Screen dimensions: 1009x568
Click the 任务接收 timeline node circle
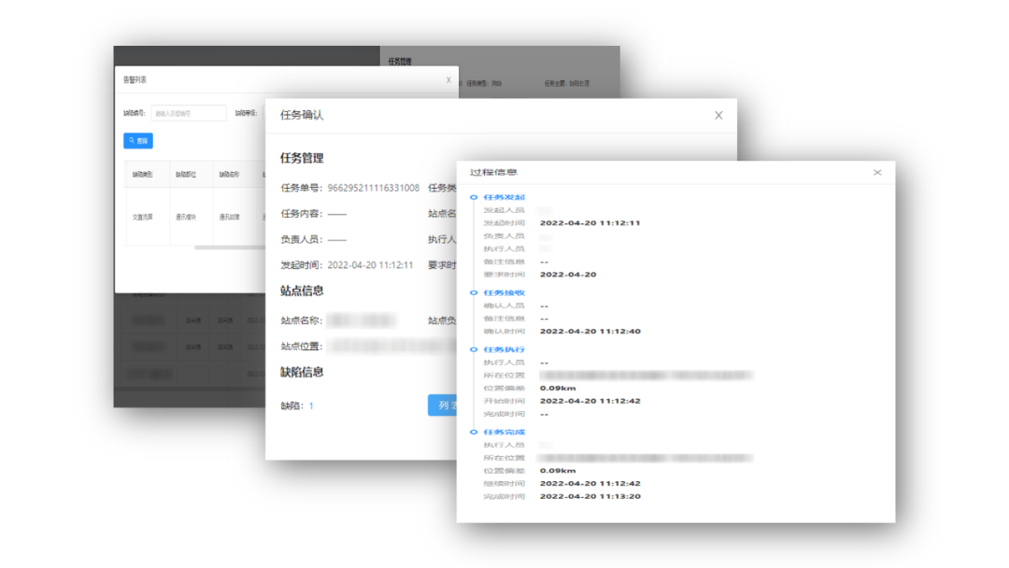[474, 292]
